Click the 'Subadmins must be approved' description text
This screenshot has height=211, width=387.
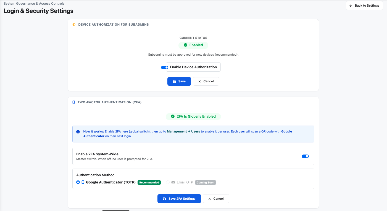[193, 55]
